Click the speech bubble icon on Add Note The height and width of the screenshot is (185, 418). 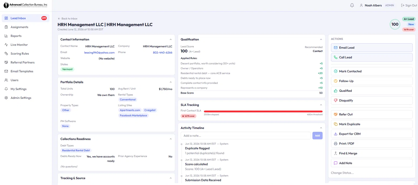click(x=336, y=163)
